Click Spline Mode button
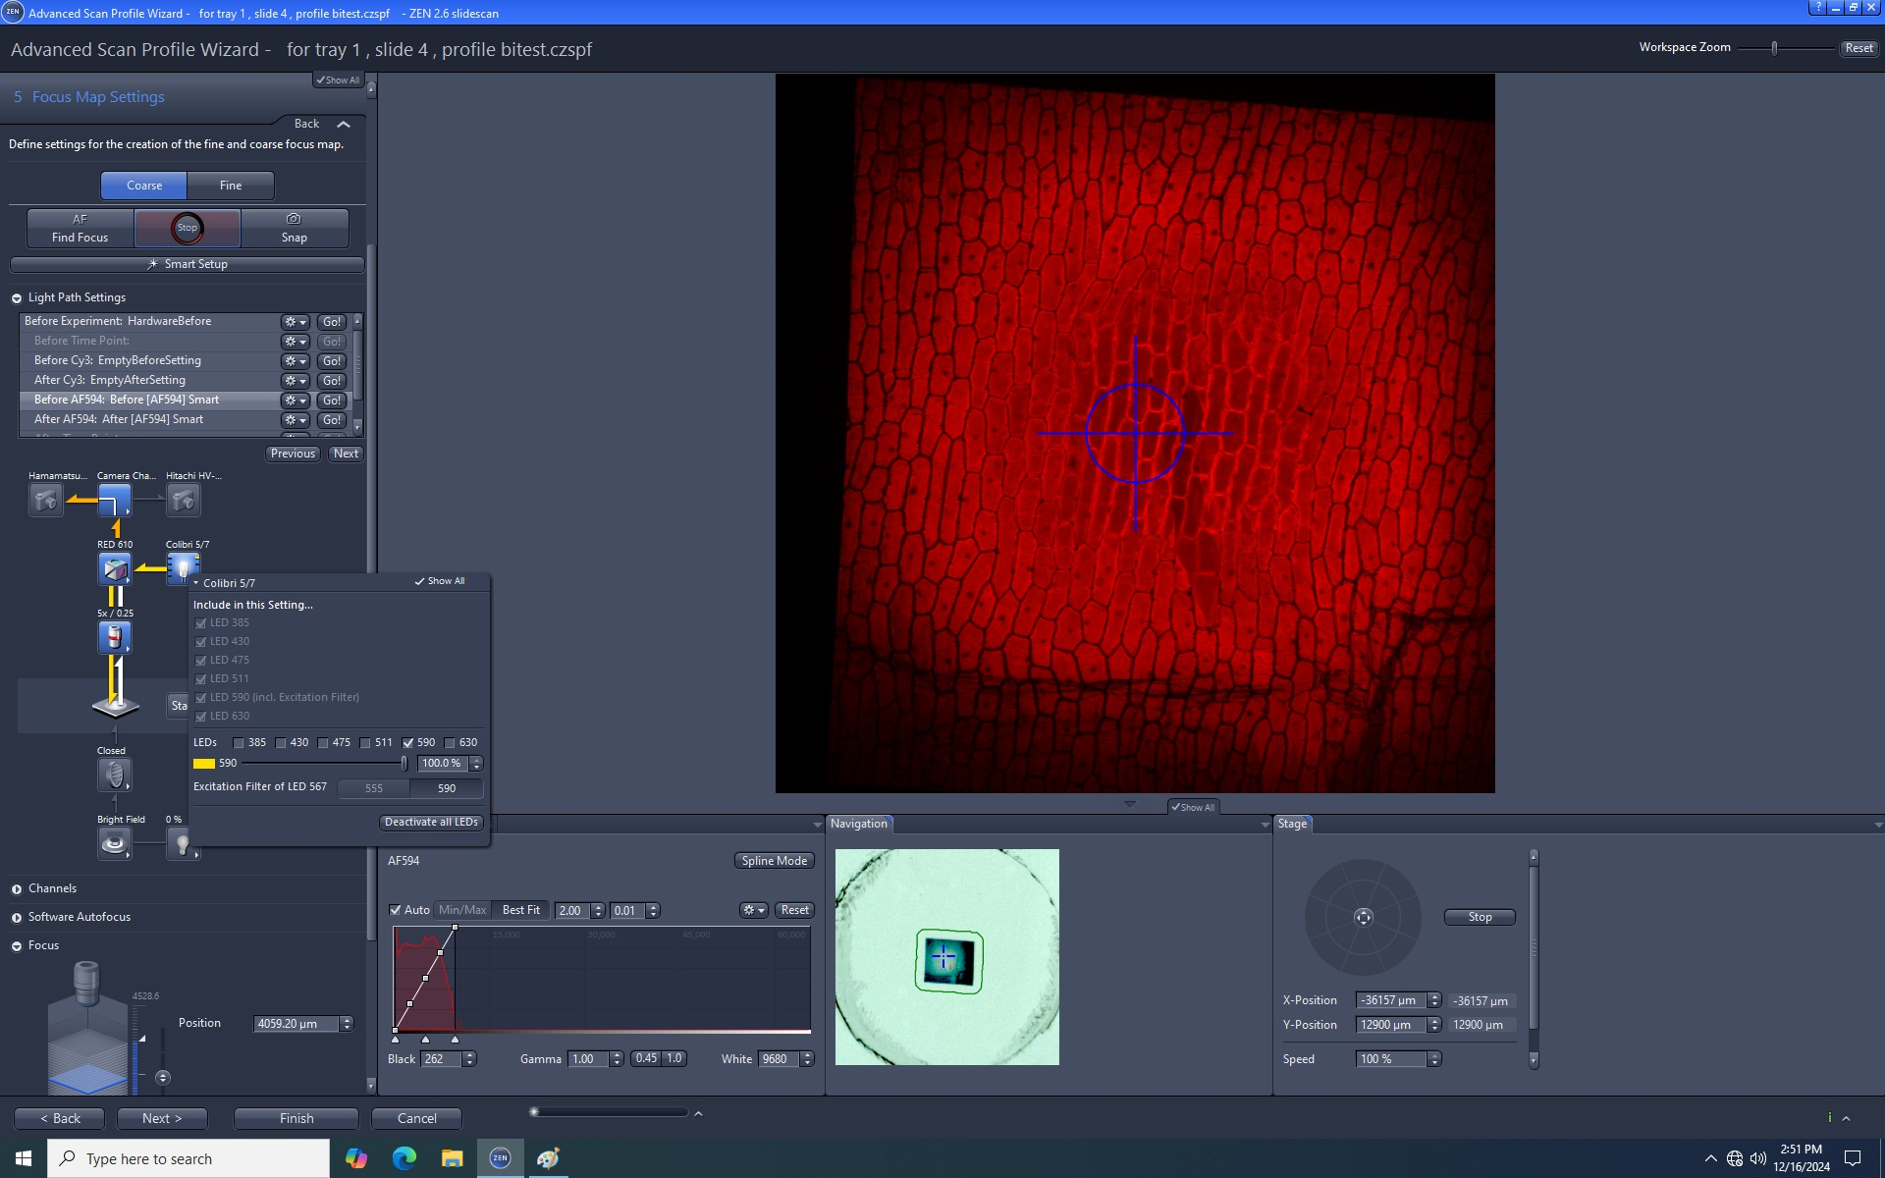This screenshot has height=1178, width=1885. pyautogui.click(x=775, y=861)
